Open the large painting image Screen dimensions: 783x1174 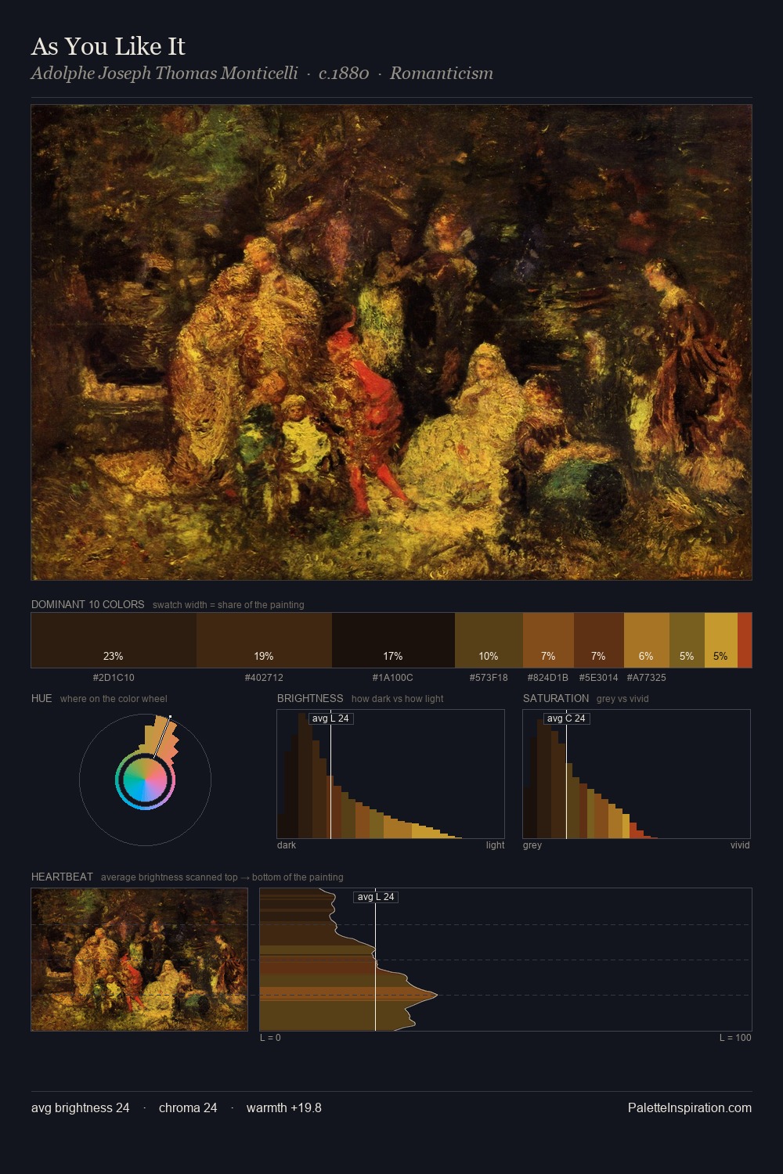[391, 342]
